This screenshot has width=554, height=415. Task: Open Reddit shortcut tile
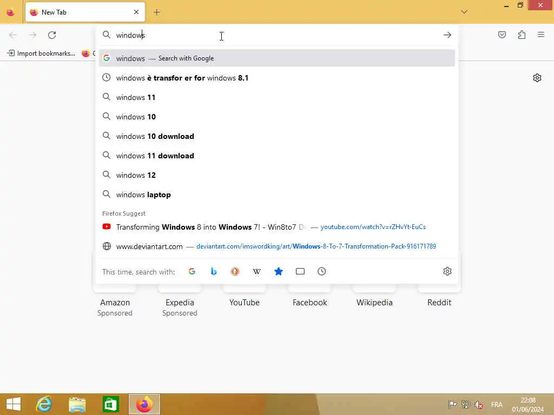439,302
